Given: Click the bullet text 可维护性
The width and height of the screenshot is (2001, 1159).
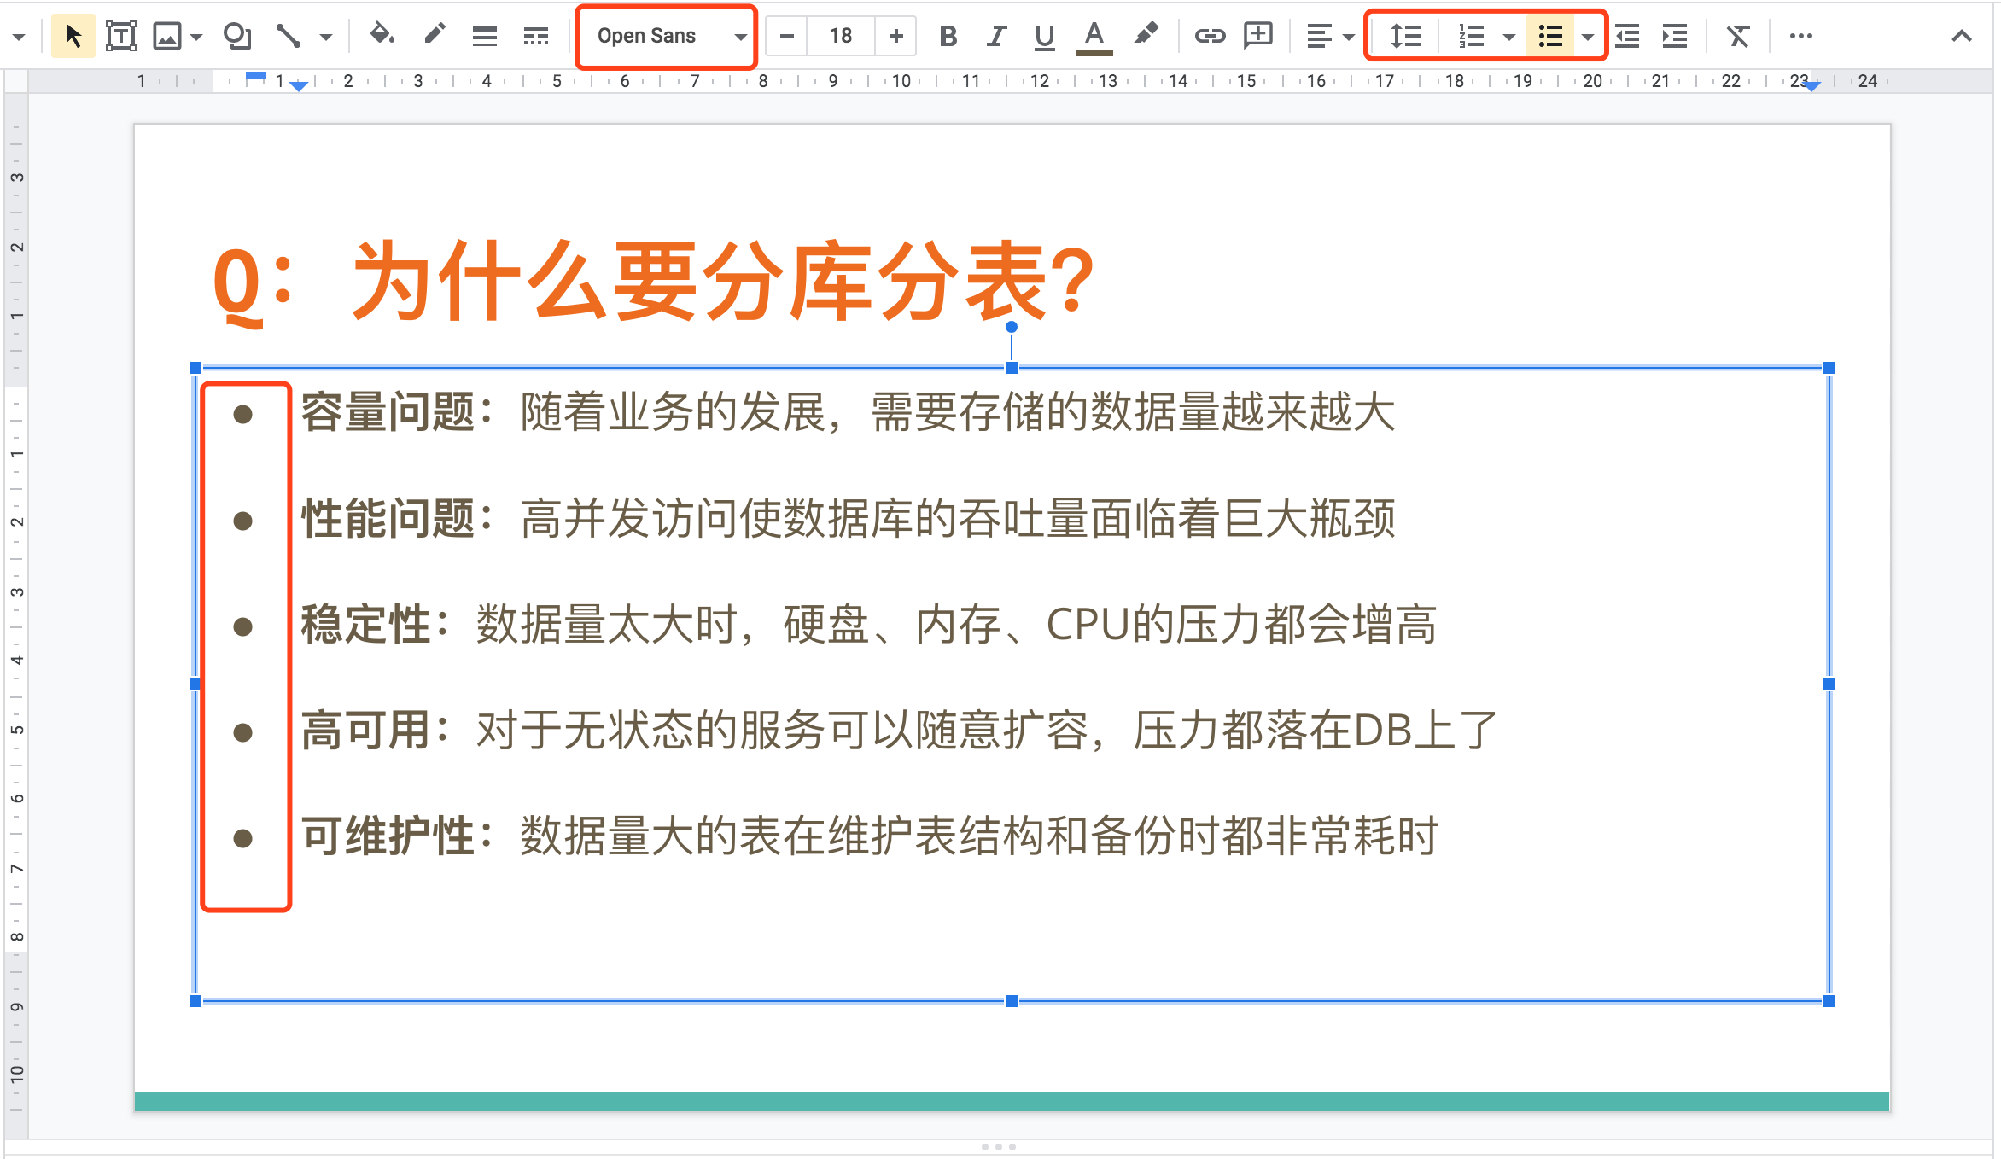Looking at the screenshot, I should coord(388,836).
